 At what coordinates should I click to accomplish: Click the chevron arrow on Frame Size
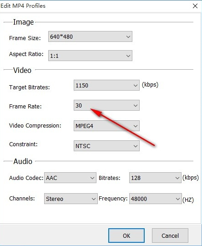[x=128, y=37]
